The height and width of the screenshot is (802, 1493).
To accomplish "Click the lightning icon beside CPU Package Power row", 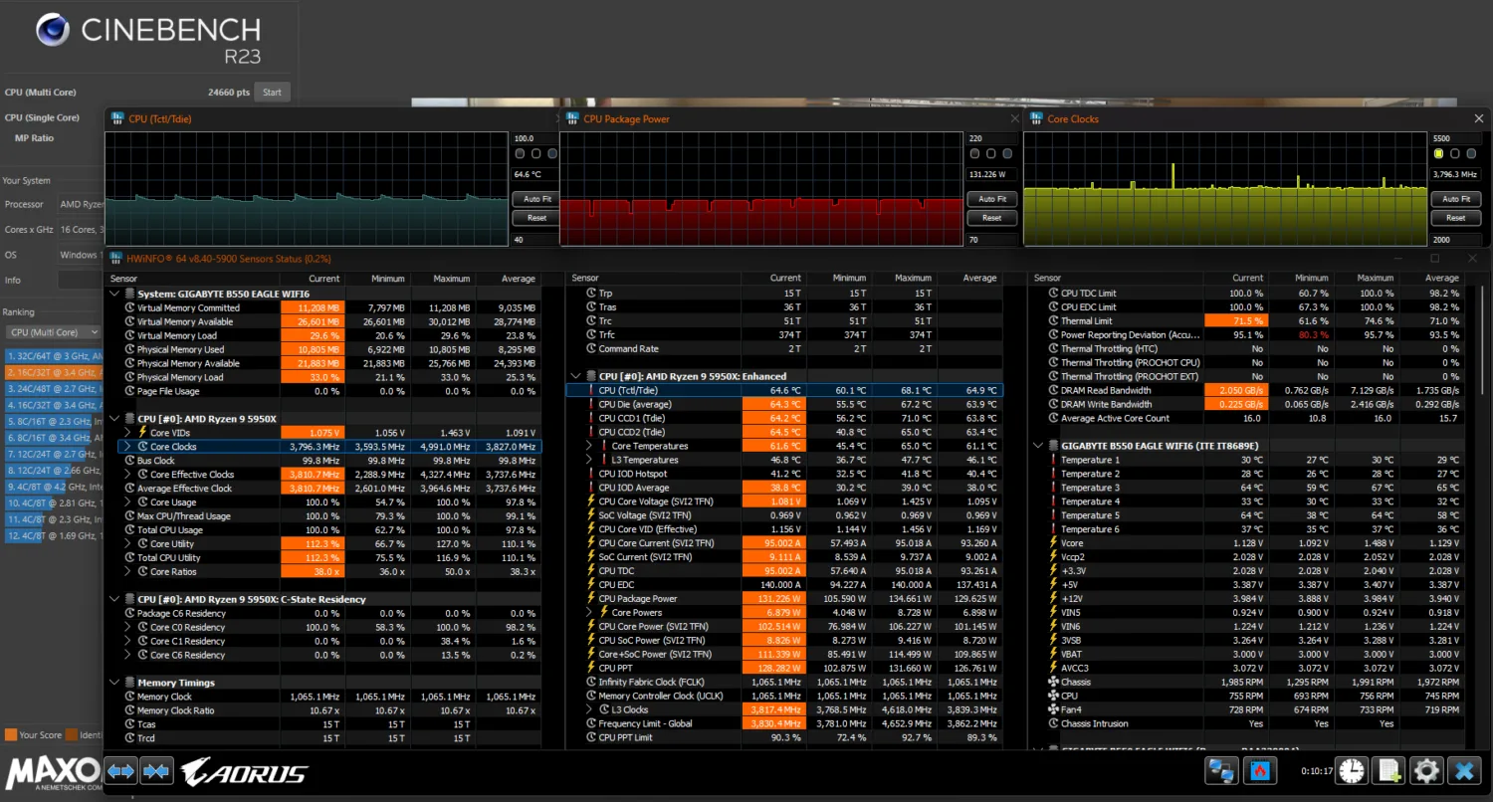I will click(591, 599).
